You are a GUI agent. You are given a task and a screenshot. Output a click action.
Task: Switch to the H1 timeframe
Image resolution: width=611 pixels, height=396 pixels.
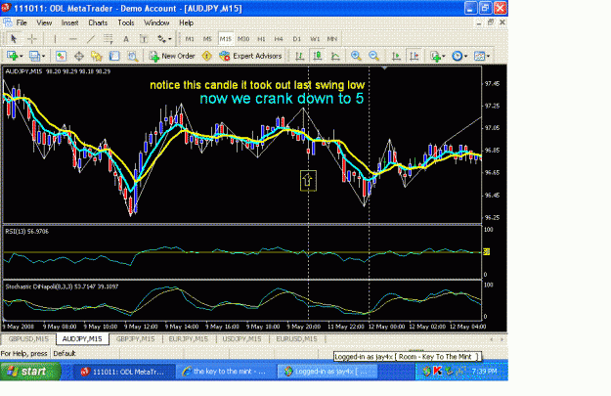261,39
